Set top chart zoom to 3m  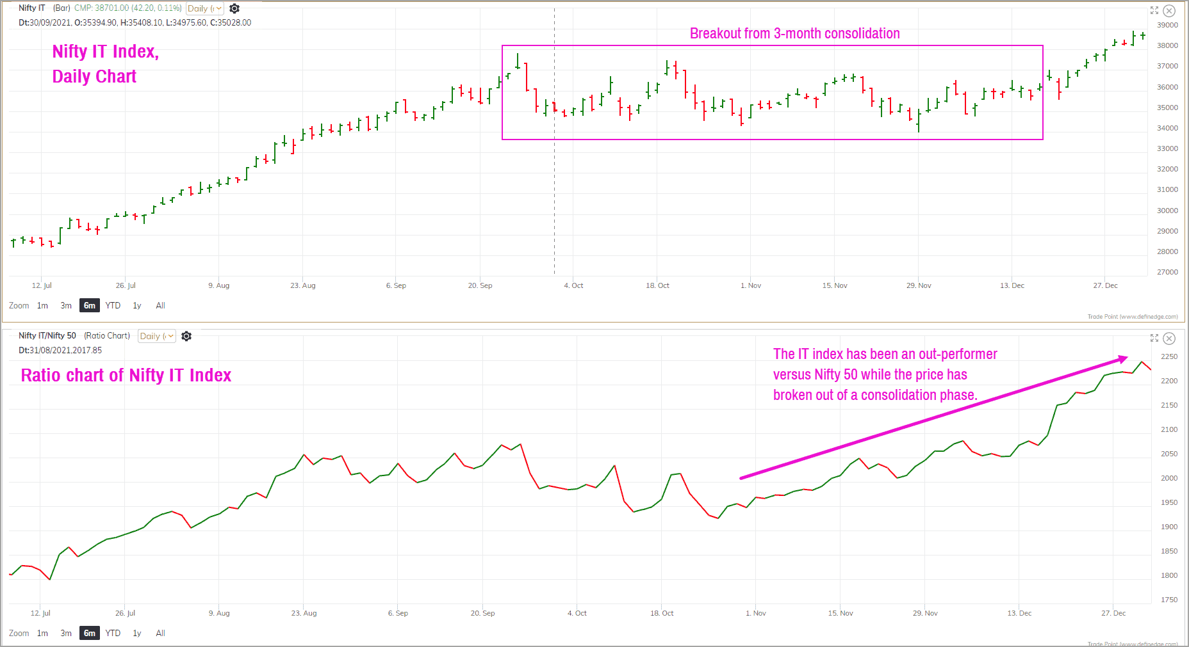coord(66,305)
